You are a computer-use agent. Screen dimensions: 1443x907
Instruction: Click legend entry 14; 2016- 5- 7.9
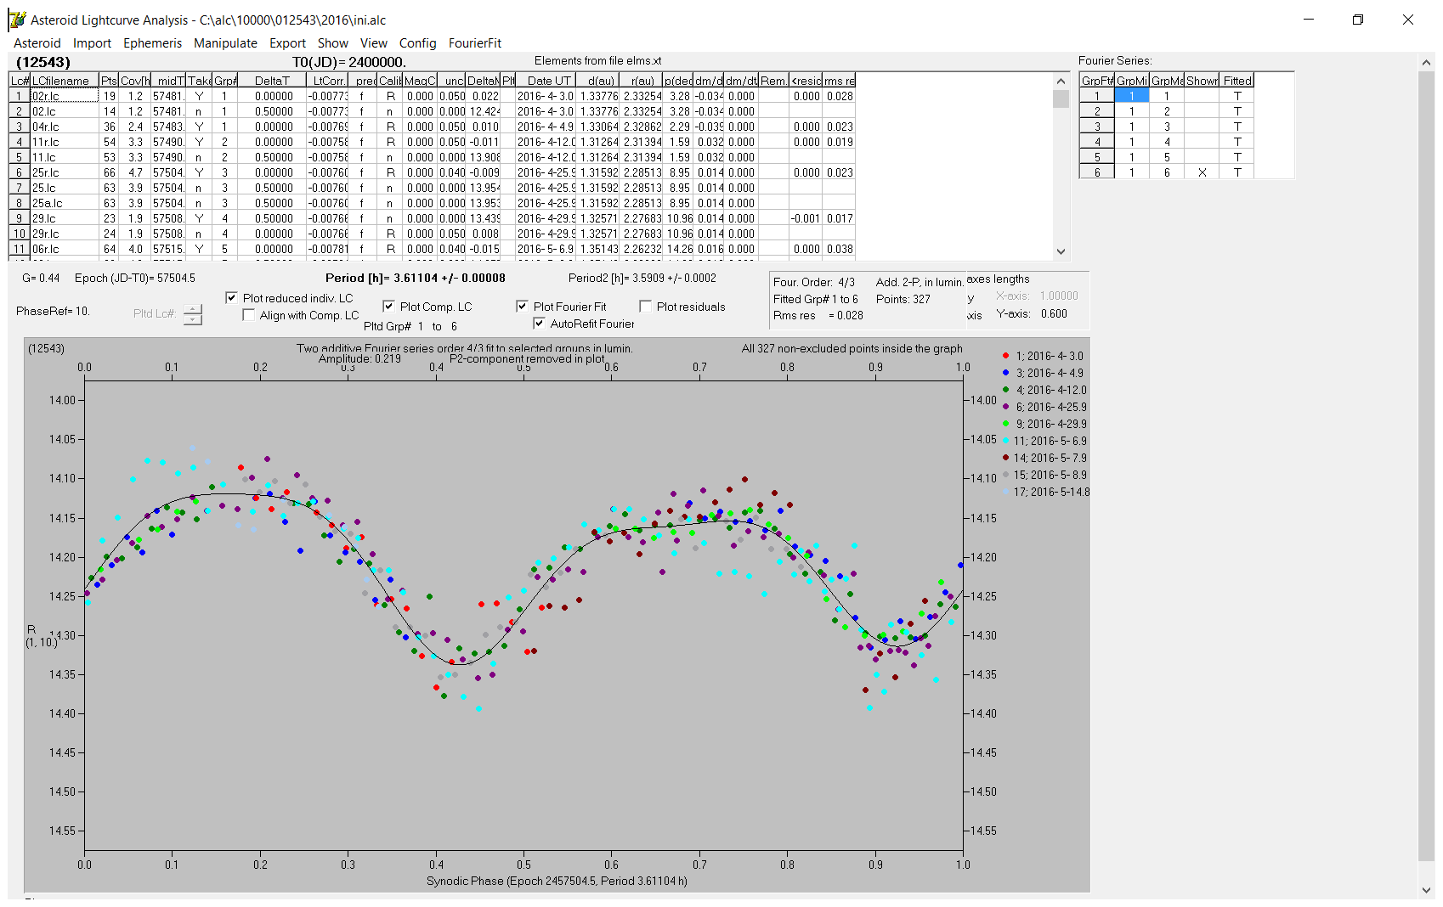[1044, 458]
